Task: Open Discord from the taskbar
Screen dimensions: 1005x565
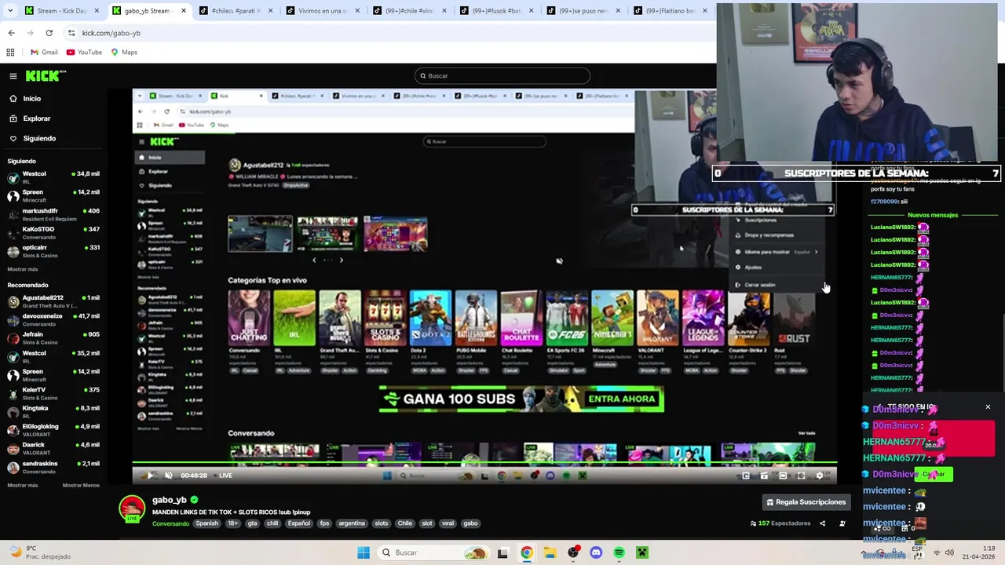Action: 596,552
